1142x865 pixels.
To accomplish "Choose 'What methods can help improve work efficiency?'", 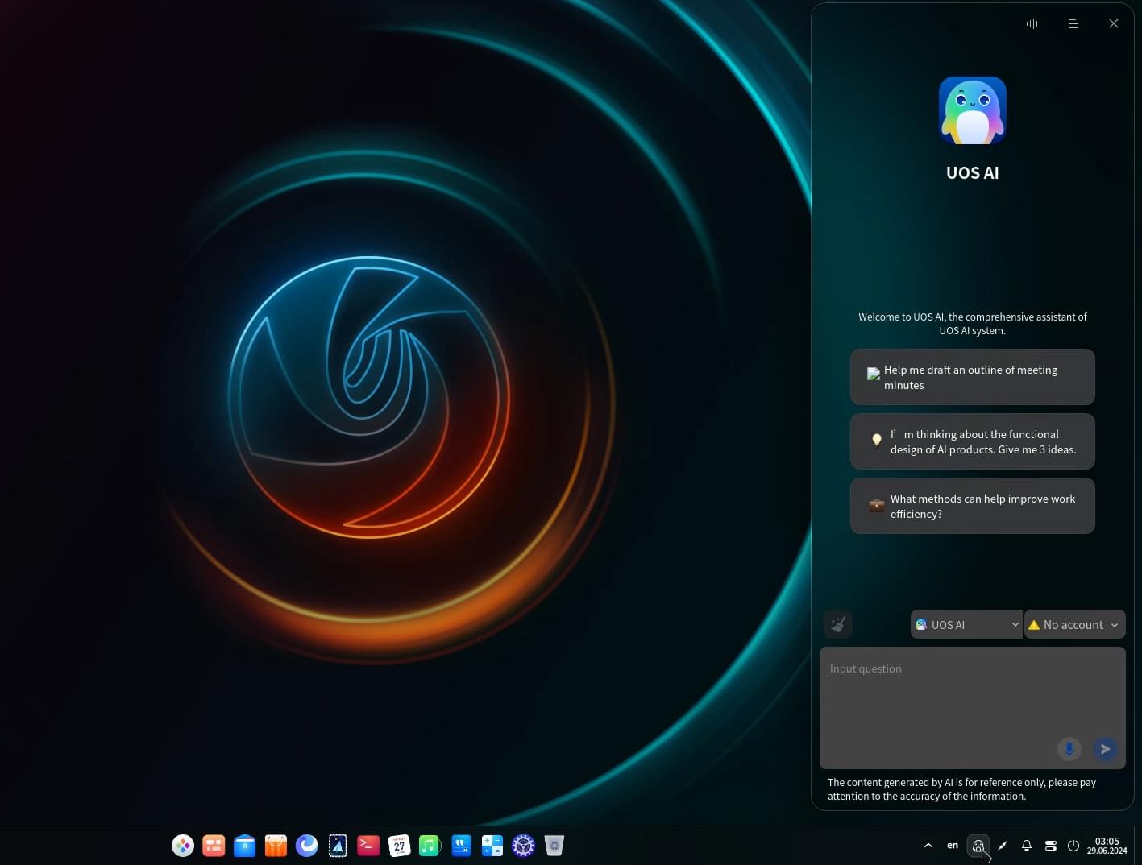I will point(973,506).
